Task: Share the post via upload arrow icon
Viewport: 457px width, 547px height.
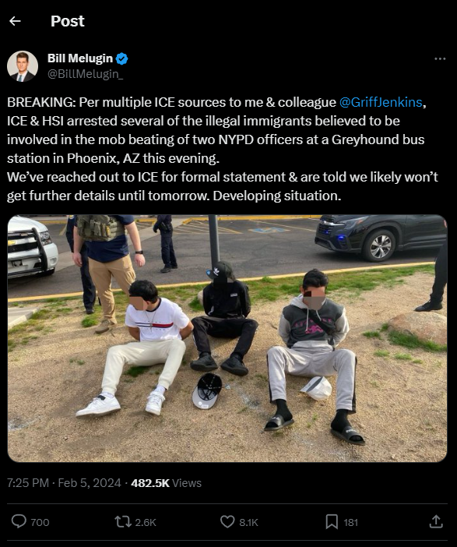Action: click(436, 521)
